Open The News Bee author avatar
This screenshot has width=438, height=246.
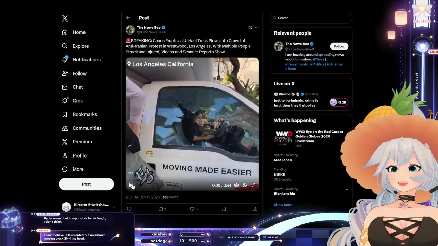[x=130, y=30]
